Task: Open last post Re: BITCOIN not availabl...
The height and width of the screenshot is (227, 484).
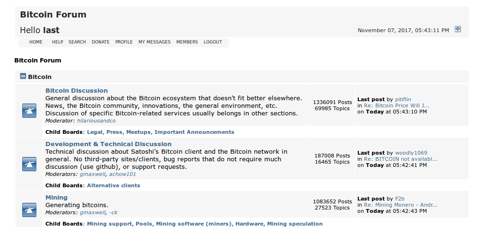Action: 401,159
